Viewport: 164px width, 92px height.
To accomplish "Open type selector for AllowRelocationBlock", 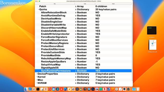I will (76, 13).
